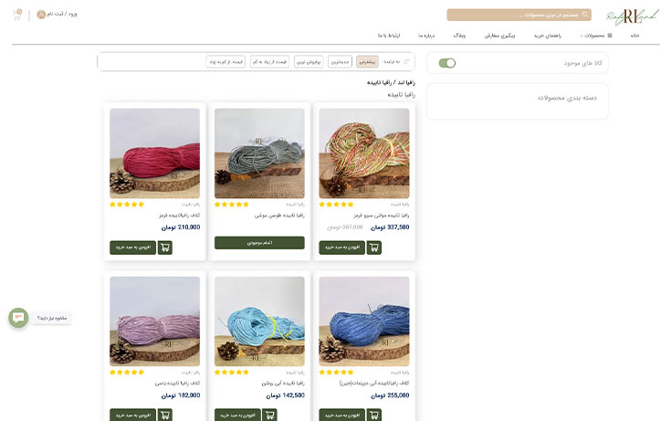Open the support chat bubble
This screenshot has height=421, width=671.
pos(18,318)
